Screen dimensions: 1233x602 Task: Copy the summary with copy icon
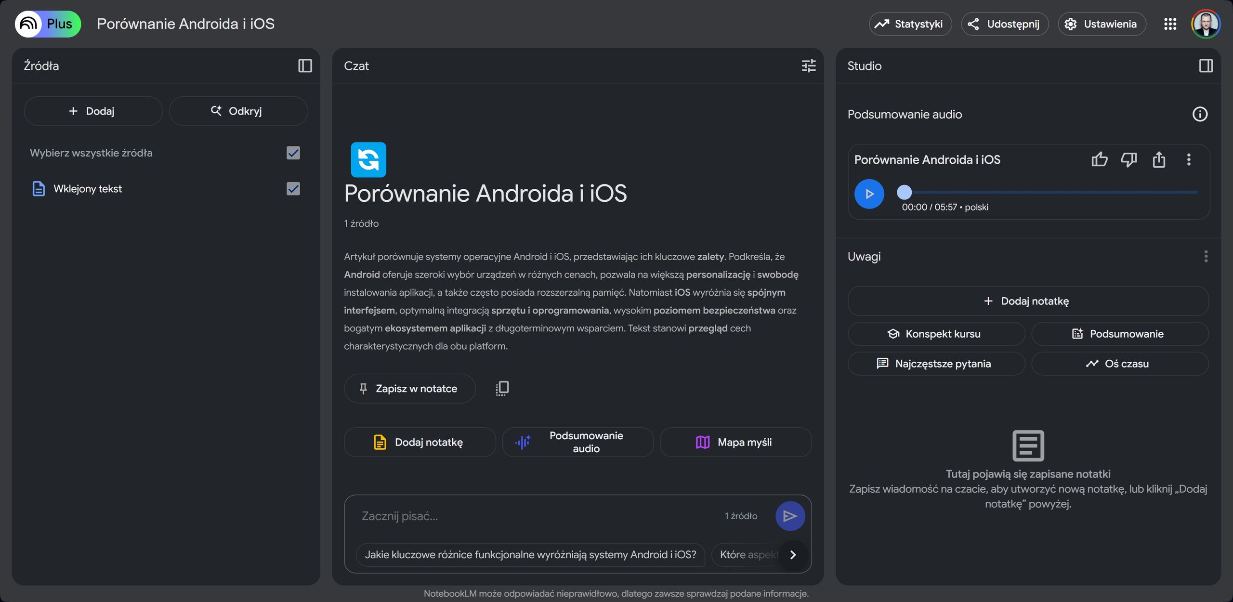click(502, 389)
